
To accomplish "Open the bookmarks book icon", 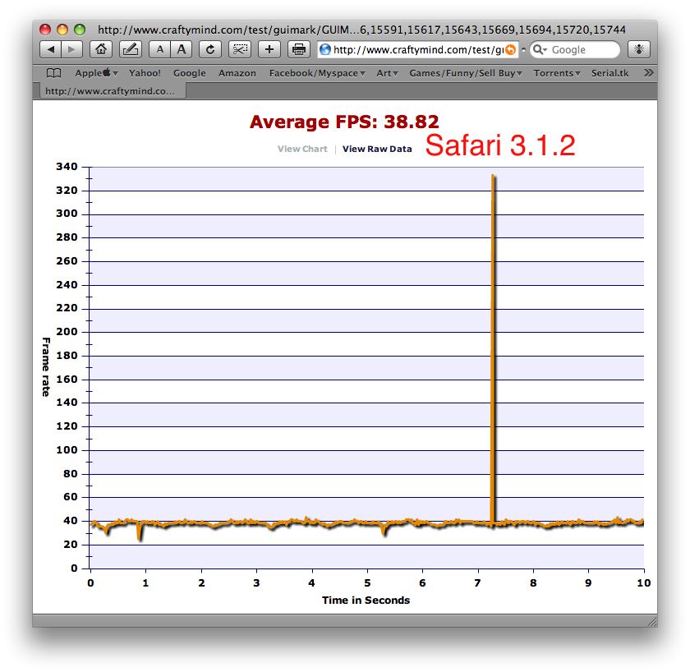I will (53, 73).
